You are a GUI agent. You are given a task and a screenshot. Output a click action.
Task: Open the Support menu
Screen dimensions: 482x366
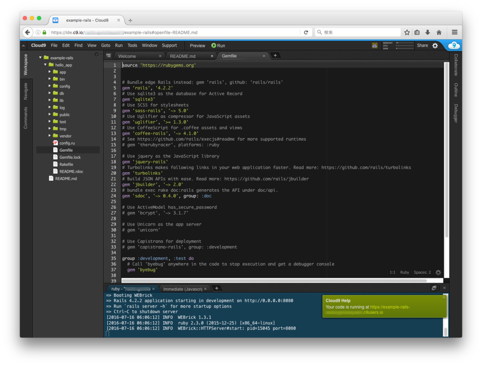click(x=169, y=46)
